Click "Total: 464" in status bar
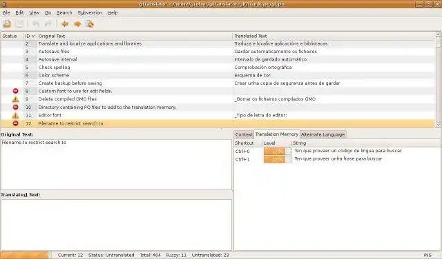This screenshot has height=259, width=442. click(x=151, y=255)
